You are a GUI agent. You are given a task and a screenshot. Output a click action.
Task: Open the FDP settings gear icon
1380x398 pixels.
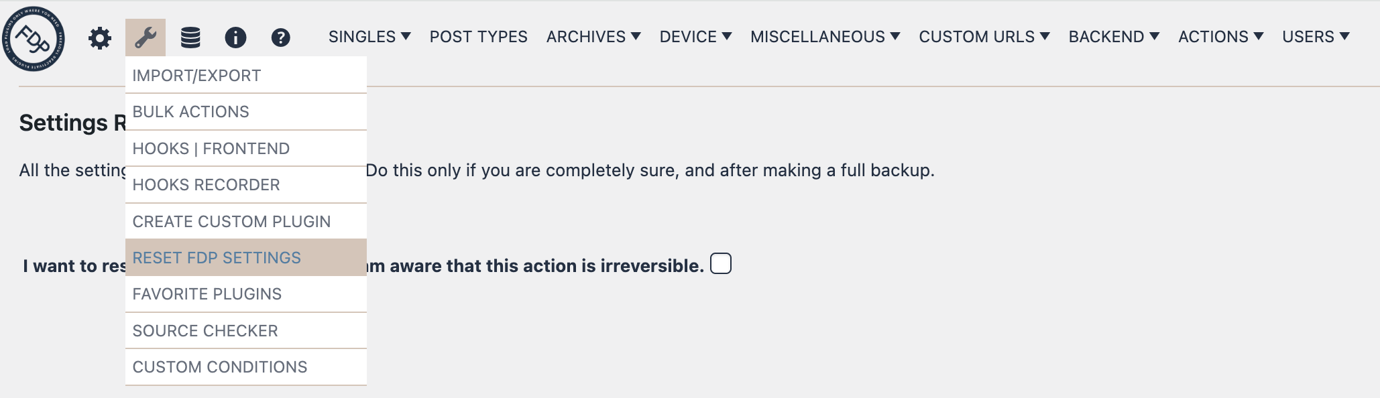pos(101,38)
